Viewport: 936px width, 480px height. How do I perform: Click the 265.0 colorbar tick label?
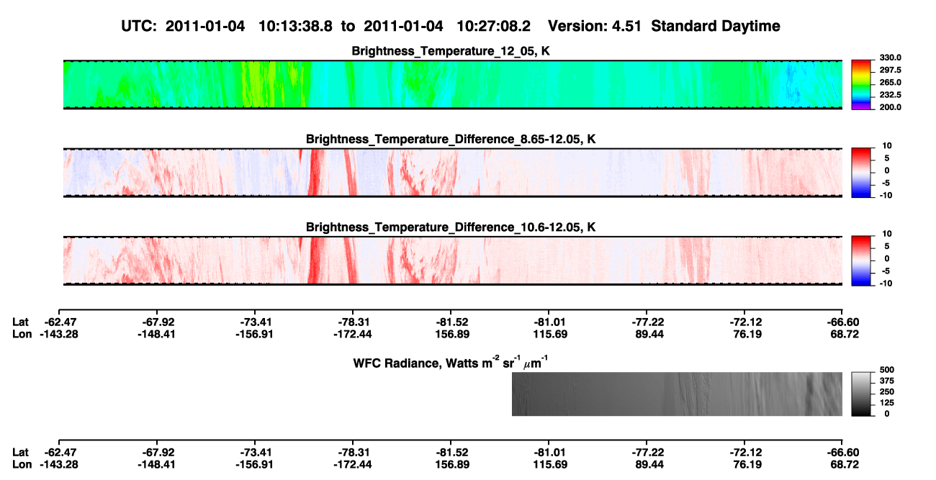890,83
